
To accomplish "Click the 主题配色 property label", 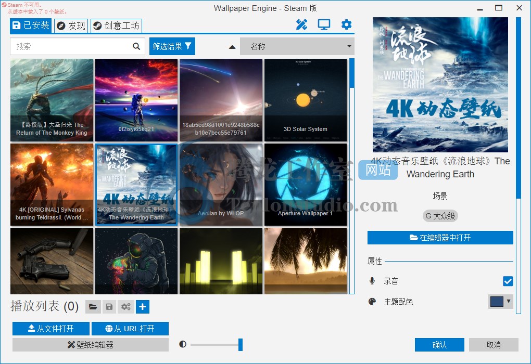I will tap(398, 302).
